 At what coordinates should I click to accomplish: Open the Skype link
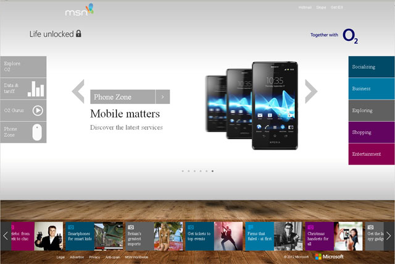(321, 7)
